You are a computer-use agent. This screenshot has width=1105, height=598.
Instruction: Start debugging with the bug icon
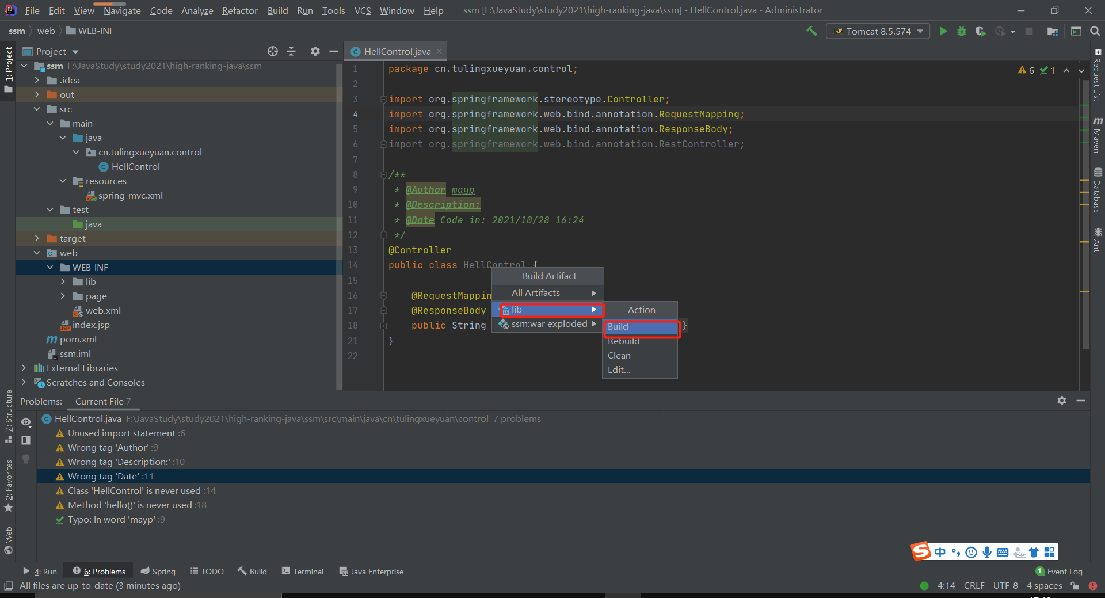click(962, 31)
